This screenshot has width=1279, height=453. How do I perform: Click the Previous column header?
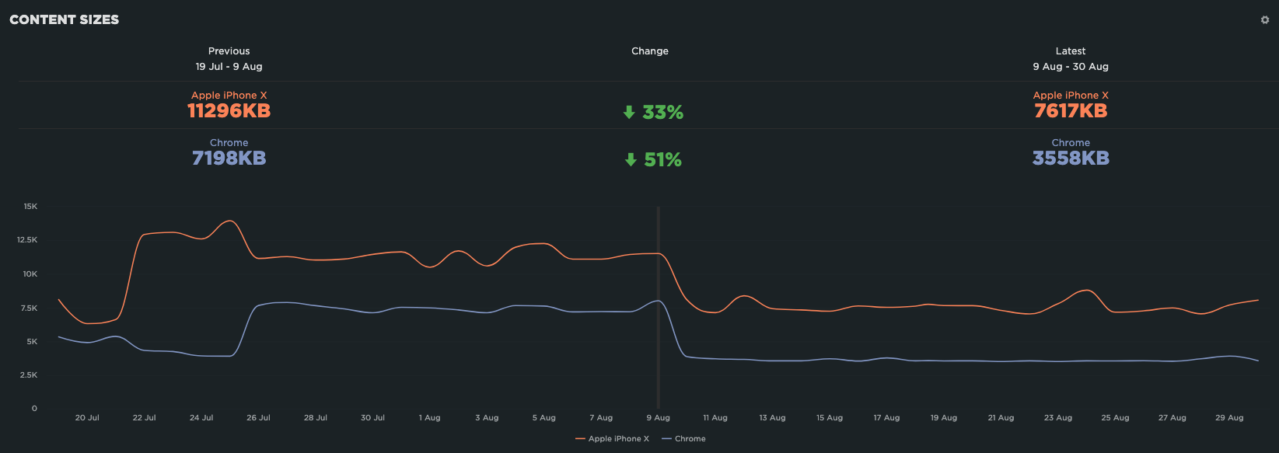229,51
